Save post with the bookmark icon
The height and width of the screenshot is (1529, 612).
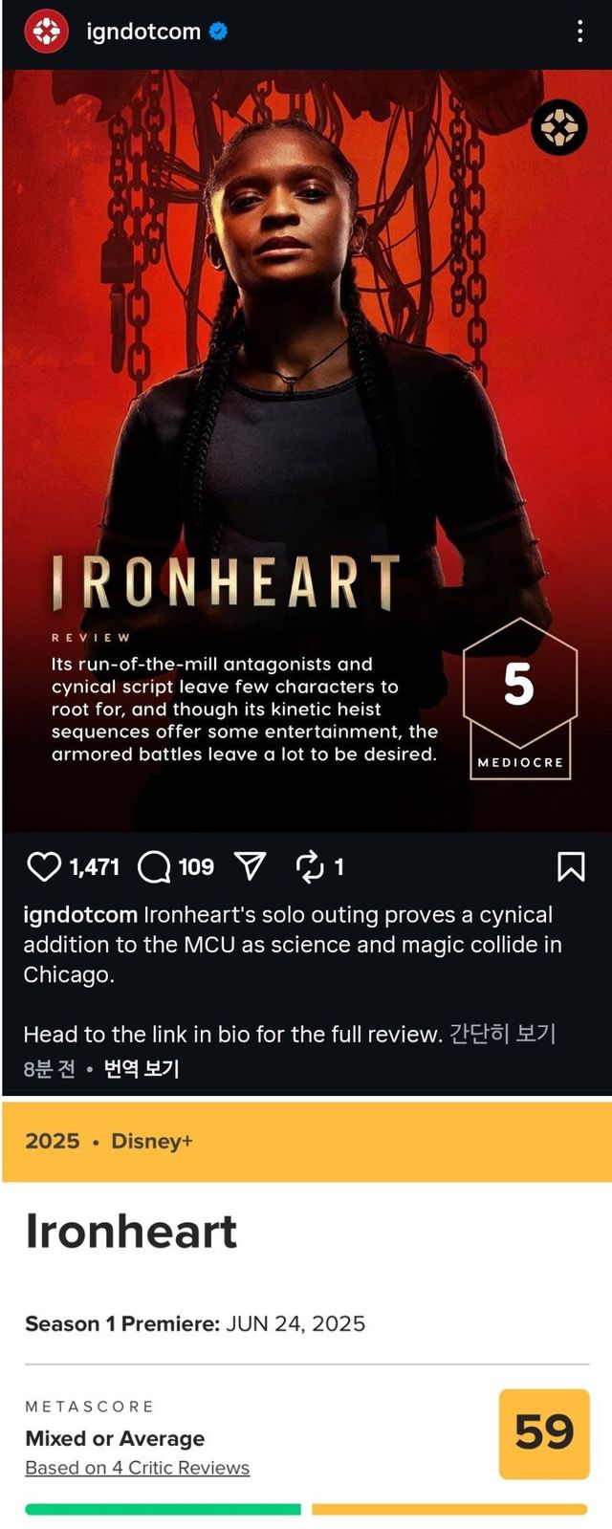pos(571,866)
